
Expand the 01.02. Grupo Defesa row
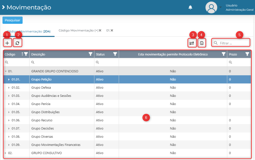click(9, 88)
